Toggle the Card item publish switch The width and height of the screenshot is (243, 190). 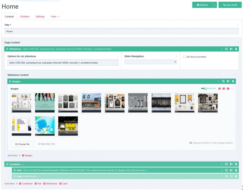(231, 176)
